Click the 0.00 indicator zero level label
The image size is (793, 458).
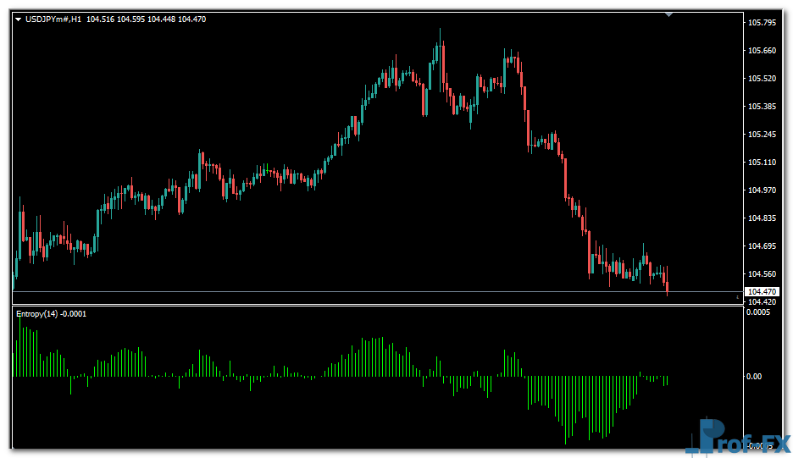coord(754,376)
